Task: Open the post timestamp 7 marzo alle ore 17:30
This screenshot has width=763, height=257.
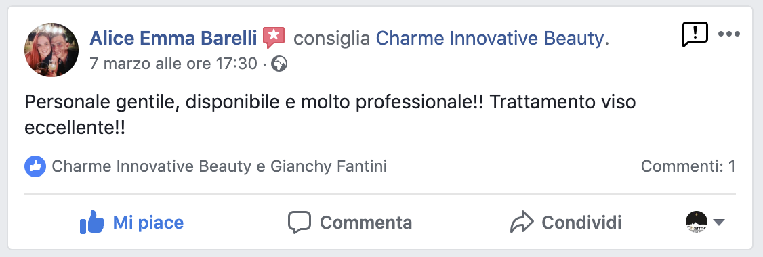Action: point(173,64)
